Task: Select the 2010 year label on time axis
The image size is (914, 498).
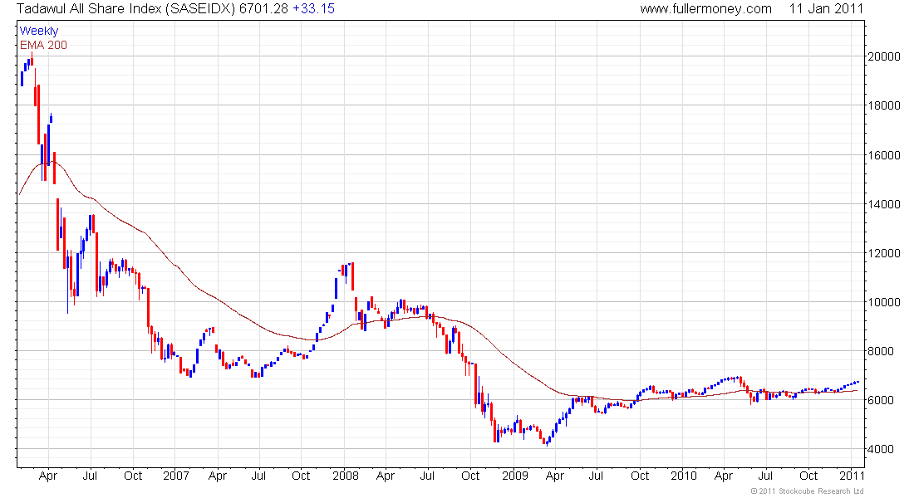Action: [683, 476]
